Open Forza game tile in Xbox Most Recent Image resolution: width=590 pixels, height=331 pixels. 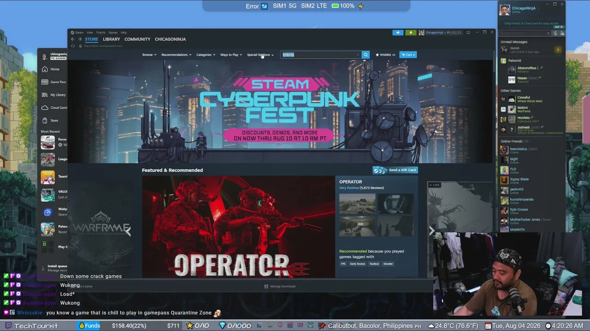point(53,142)
